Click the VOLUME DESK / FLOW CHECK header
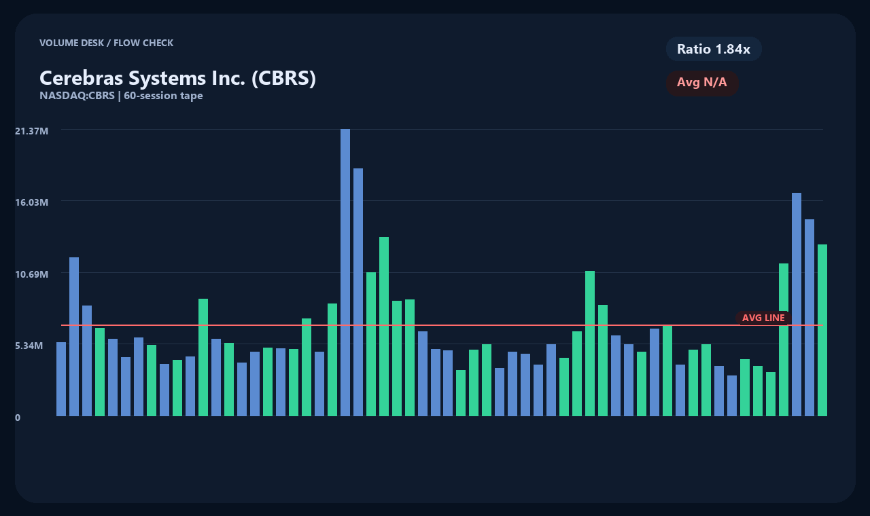 point(107,43)
